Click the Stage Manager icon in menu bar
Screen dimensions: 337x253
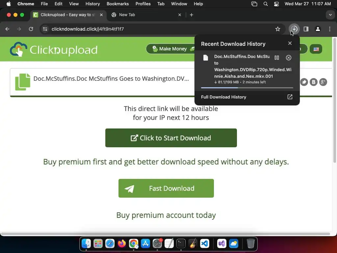254,4
